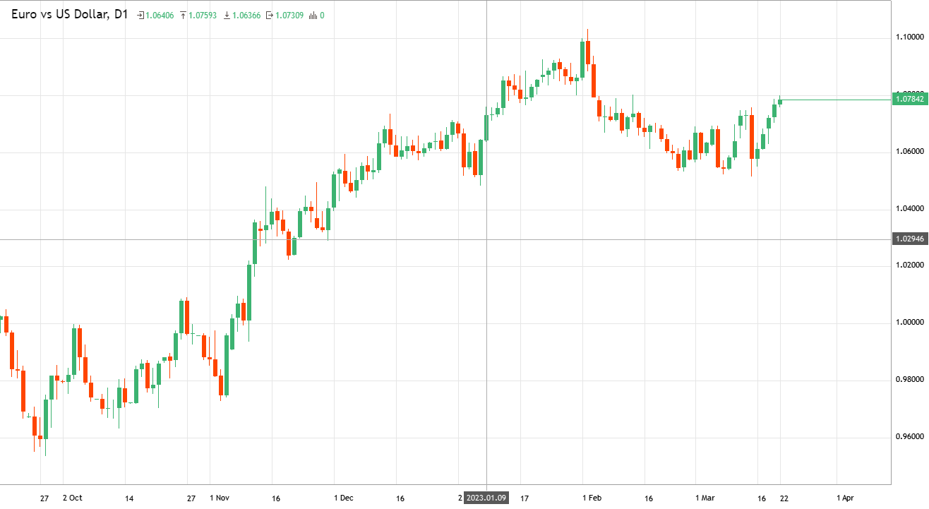Click the 1.10000 price scale label
This screenshot has height=509, width=929.
click(909, 37)
